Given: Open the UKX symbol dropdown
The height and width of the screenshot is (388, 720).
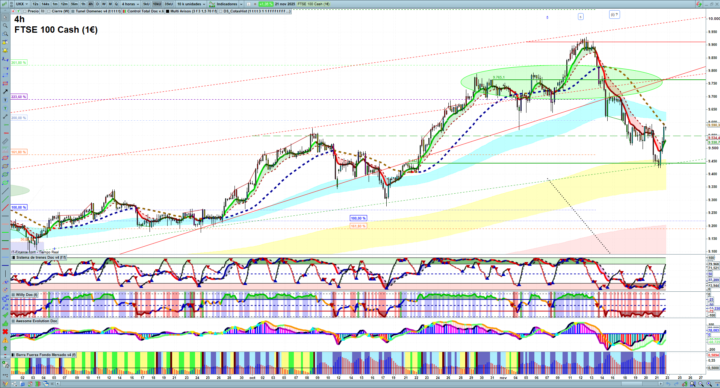Looking at the screenshot, I should [22, 4].
